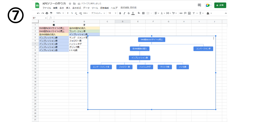This screenshot has width=259, height=122.
Task: Click the last edit history link
Action: pyautogui.click(x=128, y=8)
